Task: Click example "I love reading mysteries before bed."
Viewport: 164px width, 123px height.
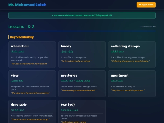Action: [x=79, y=90]
